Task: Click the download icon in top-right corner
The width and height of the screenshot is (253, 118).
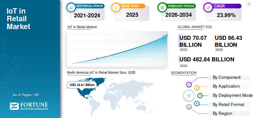Action: pos(249,3)
